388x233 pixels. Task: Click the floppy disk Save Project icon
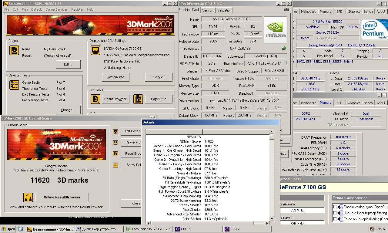click(x=115, y=143)
